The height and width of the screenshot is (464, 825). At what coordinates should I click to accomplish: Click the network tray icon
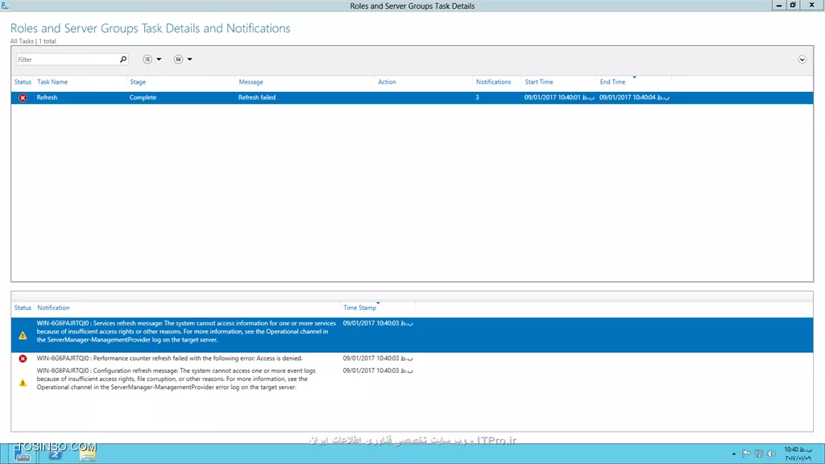759,454
